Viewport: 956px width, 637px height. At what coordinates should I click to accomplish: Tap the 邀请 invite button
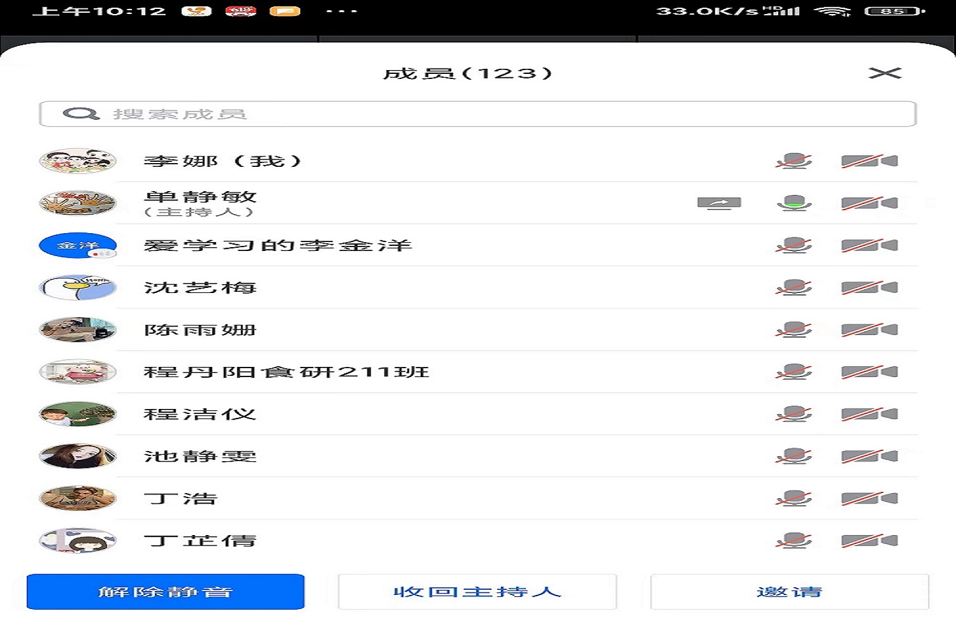tap(789, 592)
